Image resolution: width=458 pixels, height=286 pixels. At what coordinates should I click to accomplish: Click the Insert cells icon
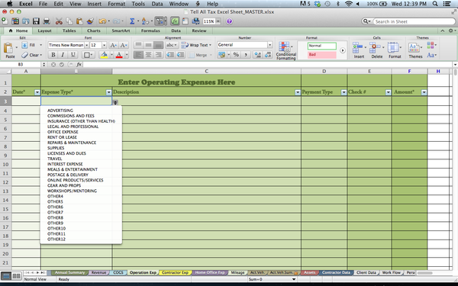pos(357,47)
